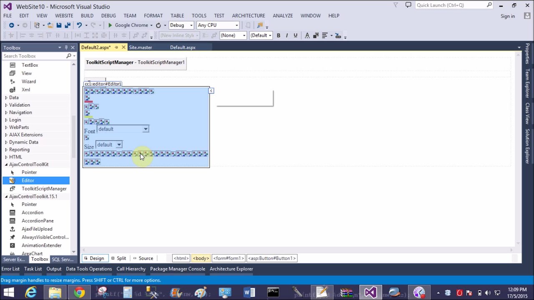The width and height of the screenshot is (534, 300).
Task: Collapse the AjaxControlToolKit group
Action: tap(6, 165)
